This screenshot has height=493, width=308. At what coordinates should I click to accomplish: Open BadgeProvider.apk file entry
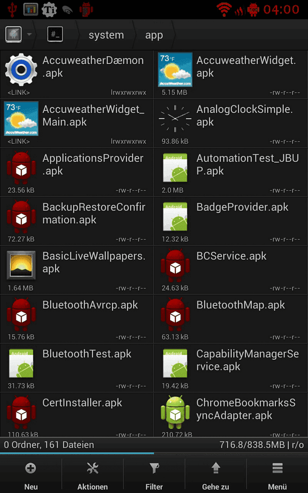pos(231,221)
